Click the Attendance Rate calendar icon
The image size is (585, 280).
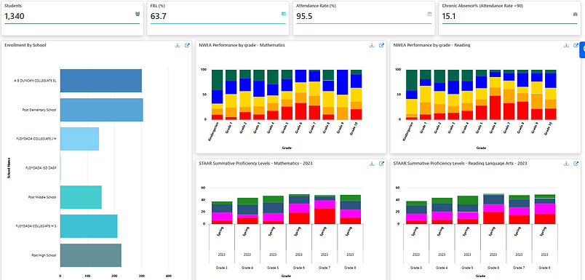pyautogui.click(x=429, y=14)
